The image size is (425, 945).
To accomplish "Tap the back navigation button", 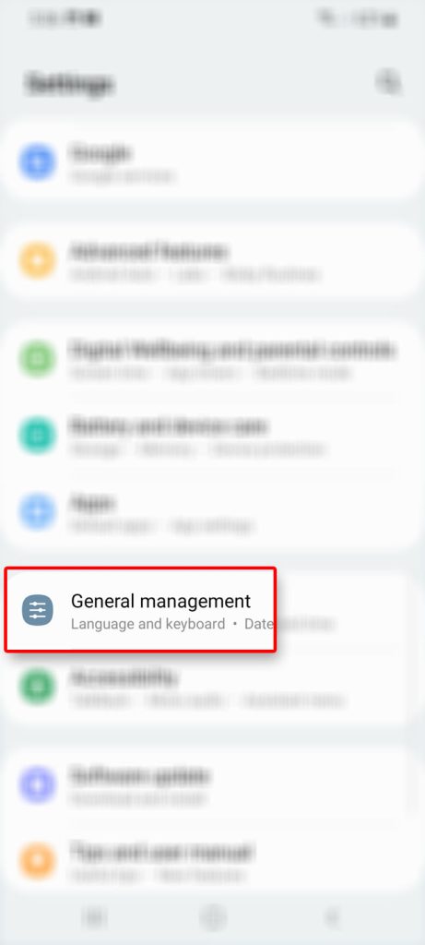I will (x=332, y=918).
